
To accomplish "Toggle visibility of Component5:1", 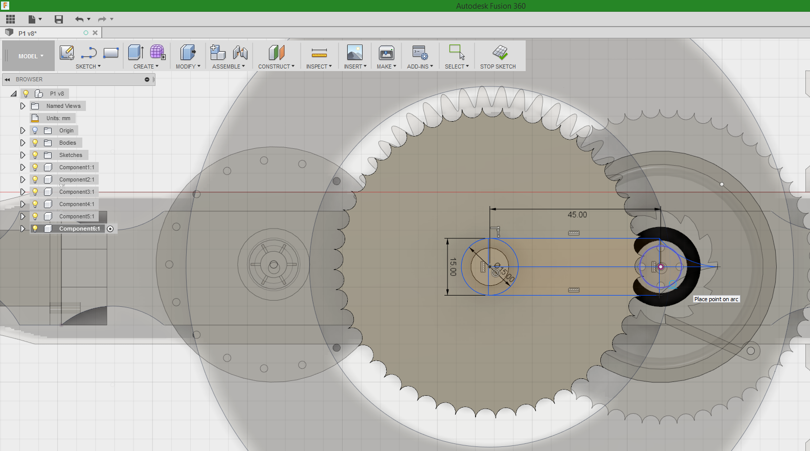I will 35,216.
